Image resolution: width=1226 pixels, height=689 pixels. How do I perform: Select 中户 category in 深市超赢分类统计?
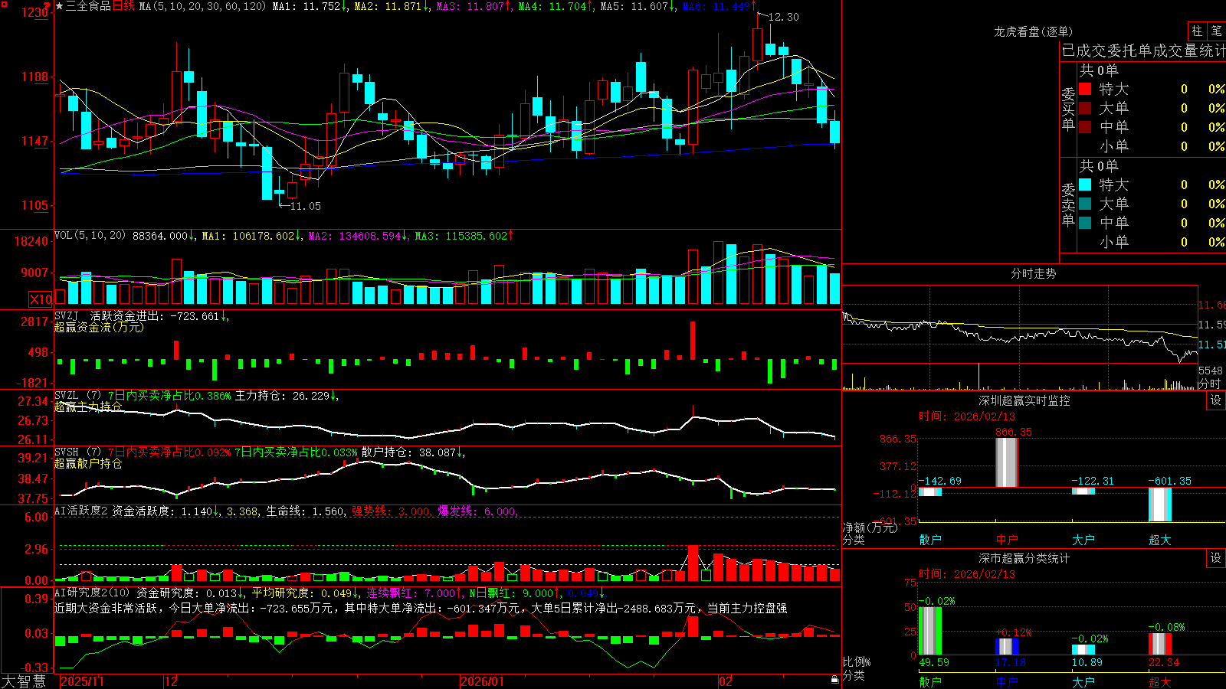coord(1007,681)
